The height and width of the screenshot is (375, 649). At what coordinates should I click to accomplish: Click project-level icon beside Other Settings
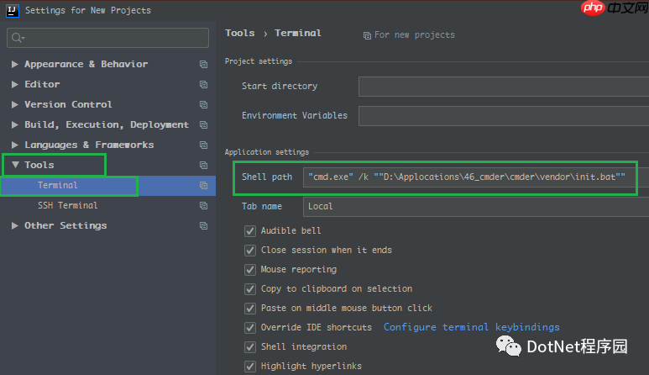tap(203, 225)
